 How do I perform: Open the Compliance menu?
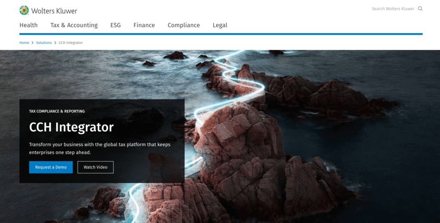pos(184,25)
